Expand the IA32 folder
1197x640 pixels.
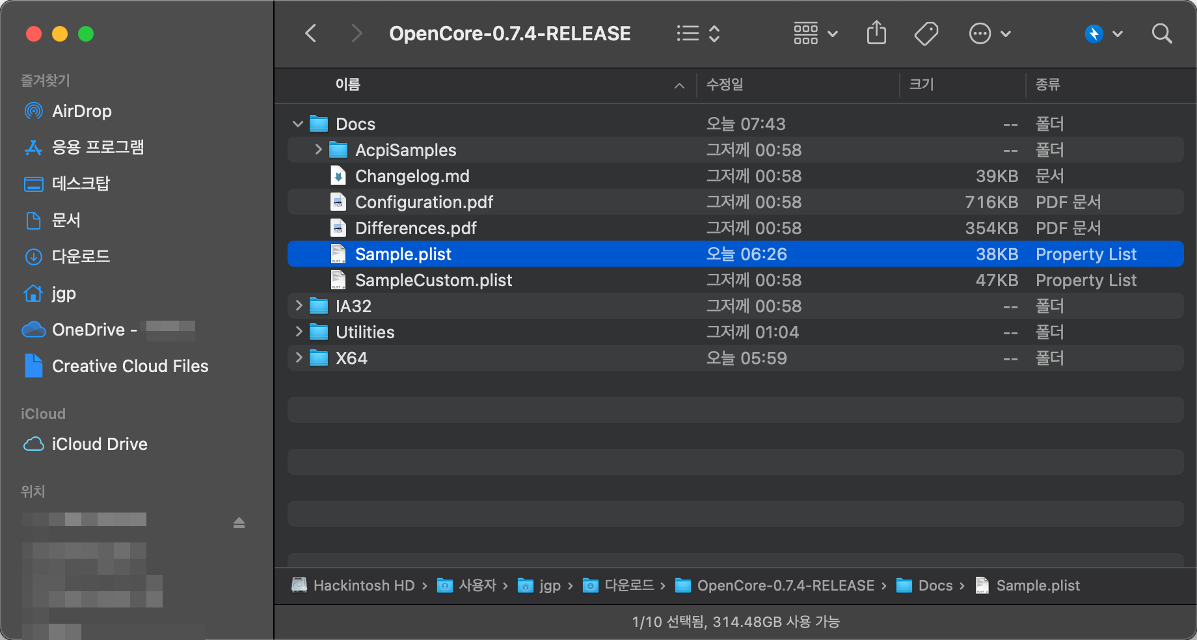tap(299, 306)
